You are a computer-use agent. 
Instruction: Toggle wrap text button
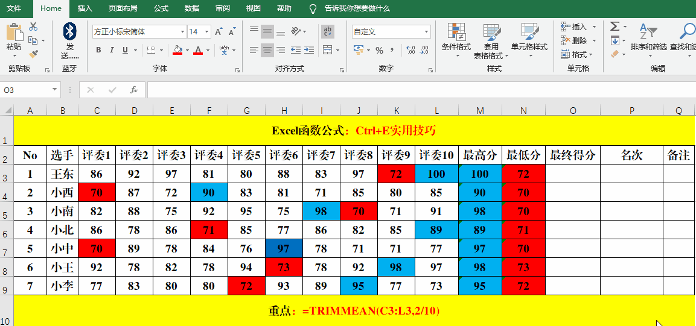point(328,31)
